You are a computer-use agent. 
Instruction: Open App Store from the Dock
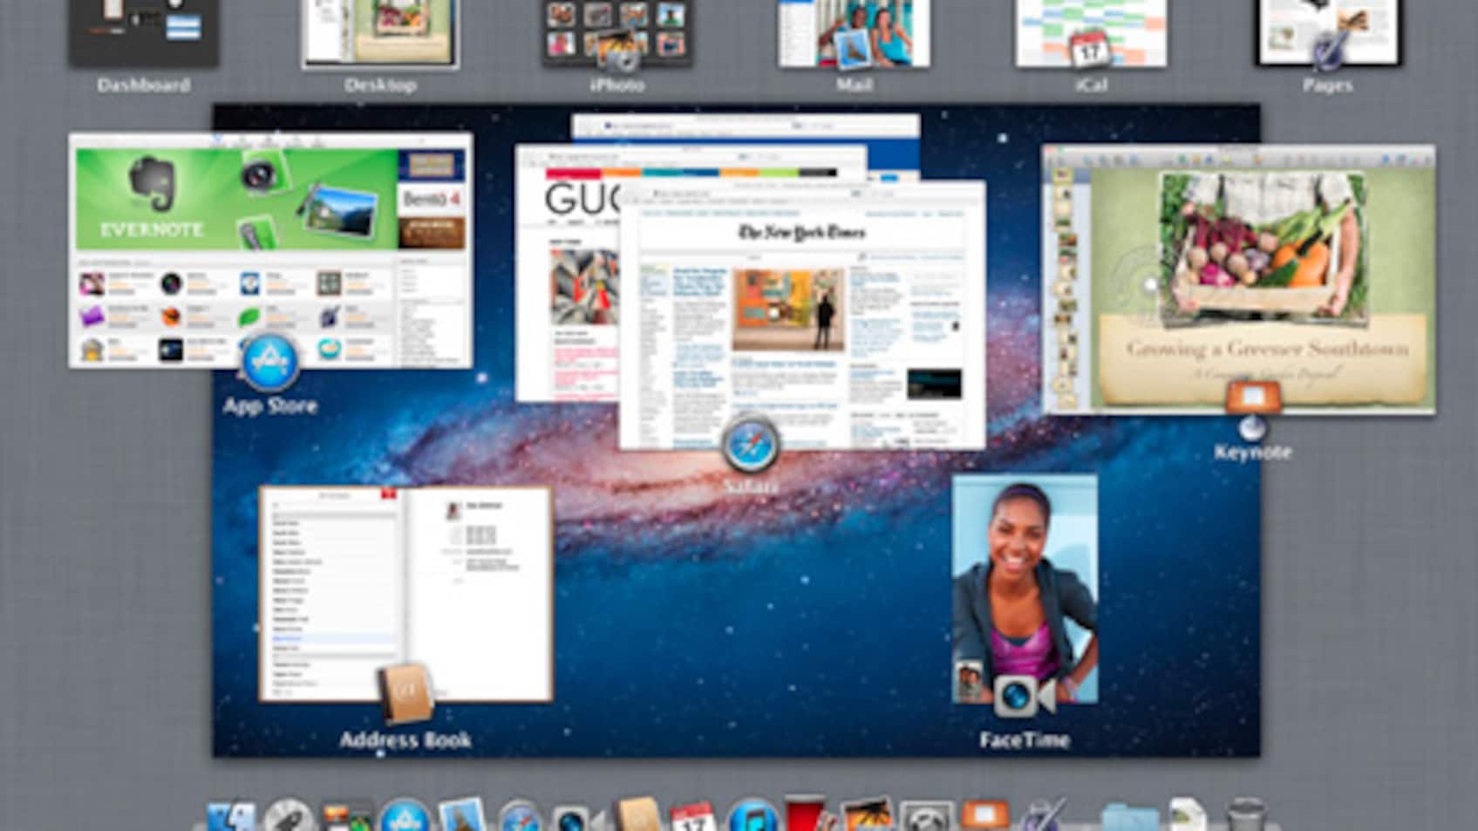tap(405, 816)
